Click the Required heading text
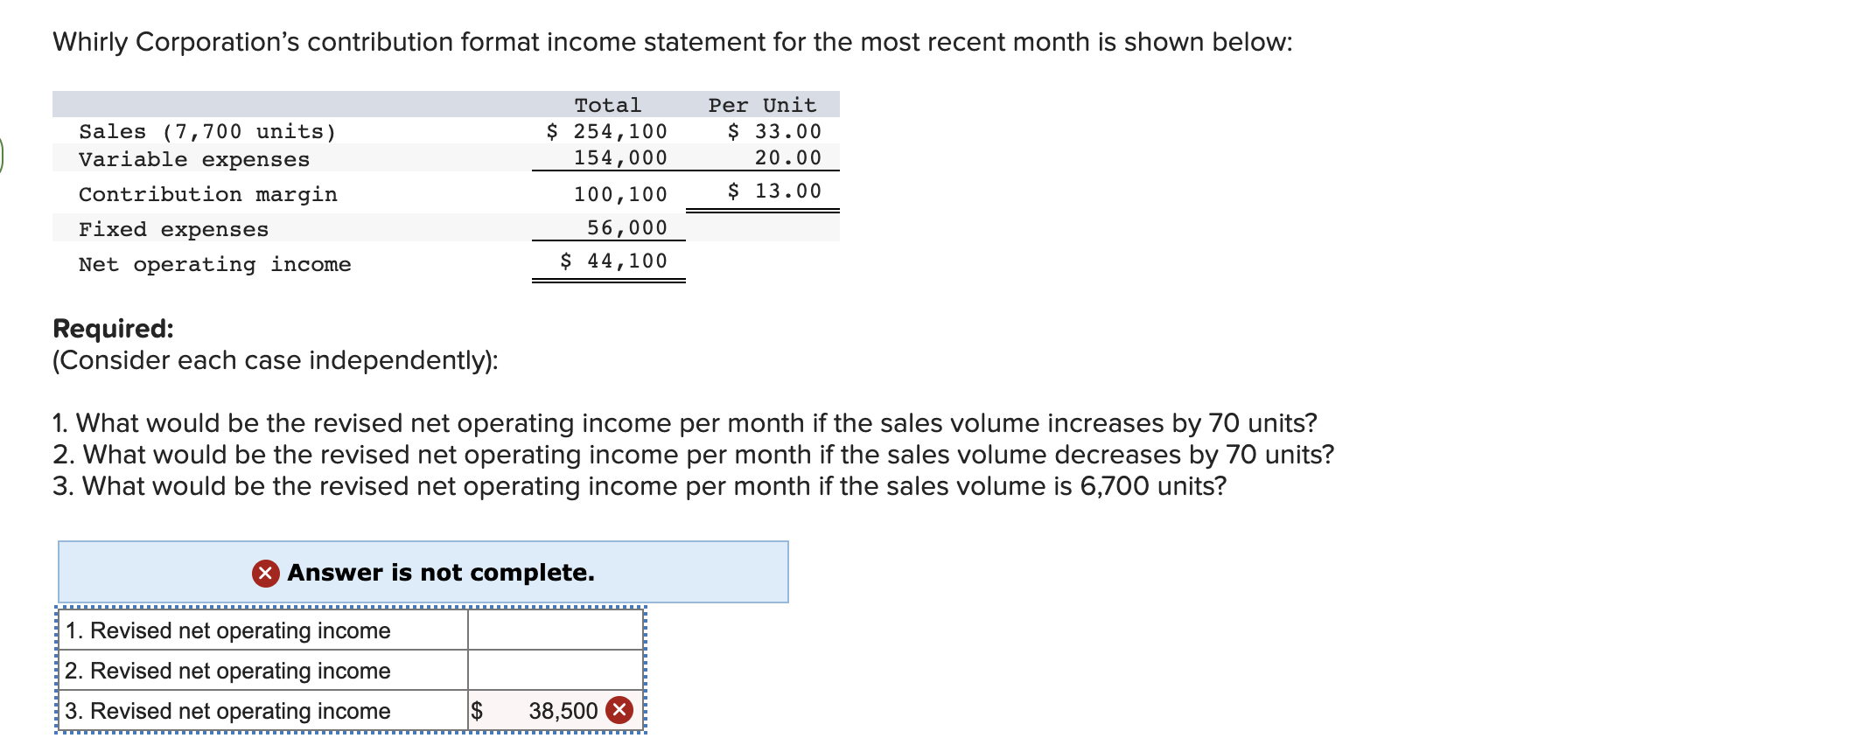 (114, 326)
